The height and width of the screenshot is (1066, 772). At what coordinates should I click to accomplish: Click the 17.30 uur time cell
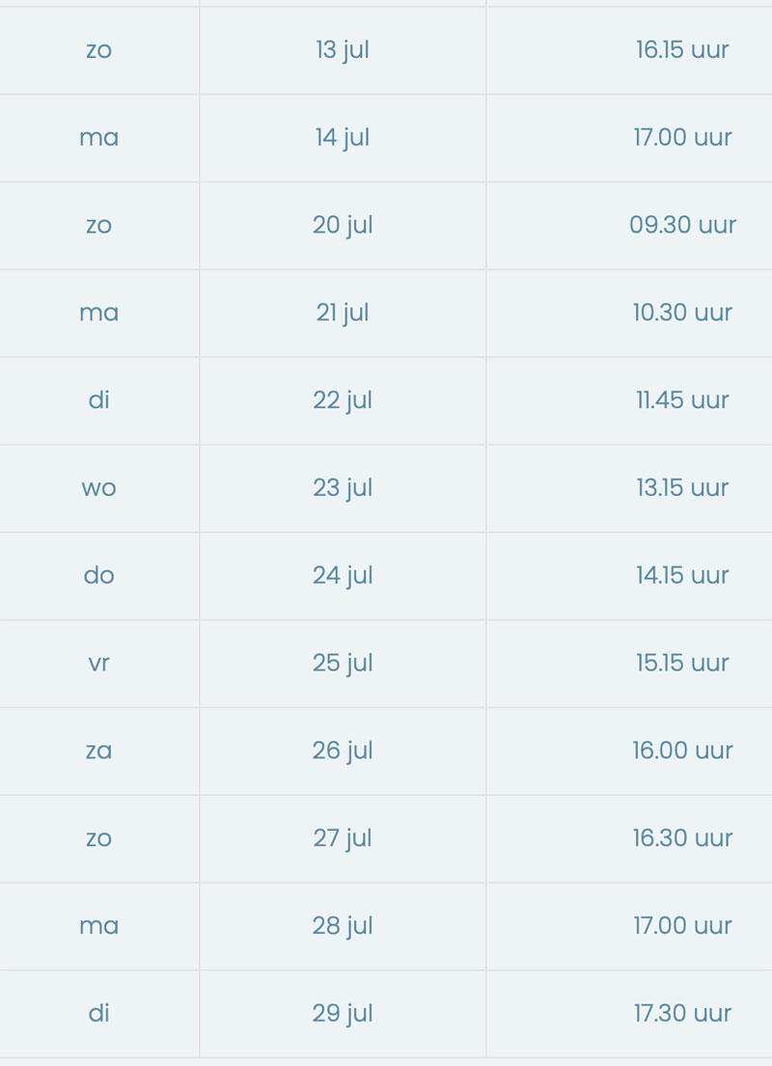pyautogui.click(x=682, y=1014)
